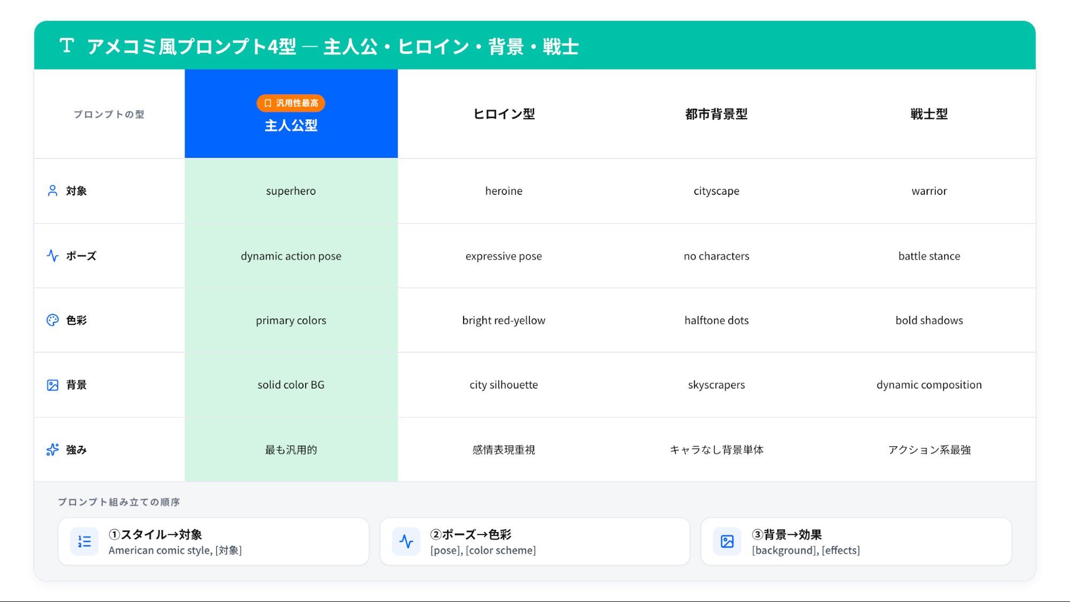Click the 'heroine' cell

504,191
